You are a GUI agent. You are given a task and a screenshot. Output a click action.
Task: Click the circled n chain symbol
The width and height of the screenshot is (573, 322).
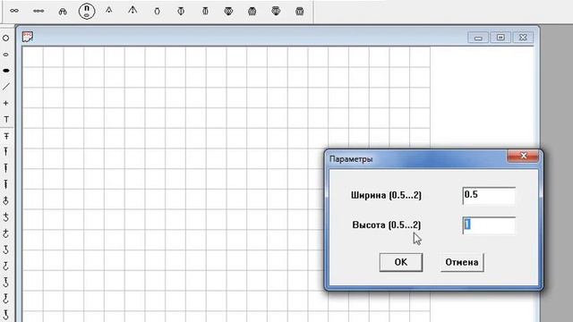point(87,11)
